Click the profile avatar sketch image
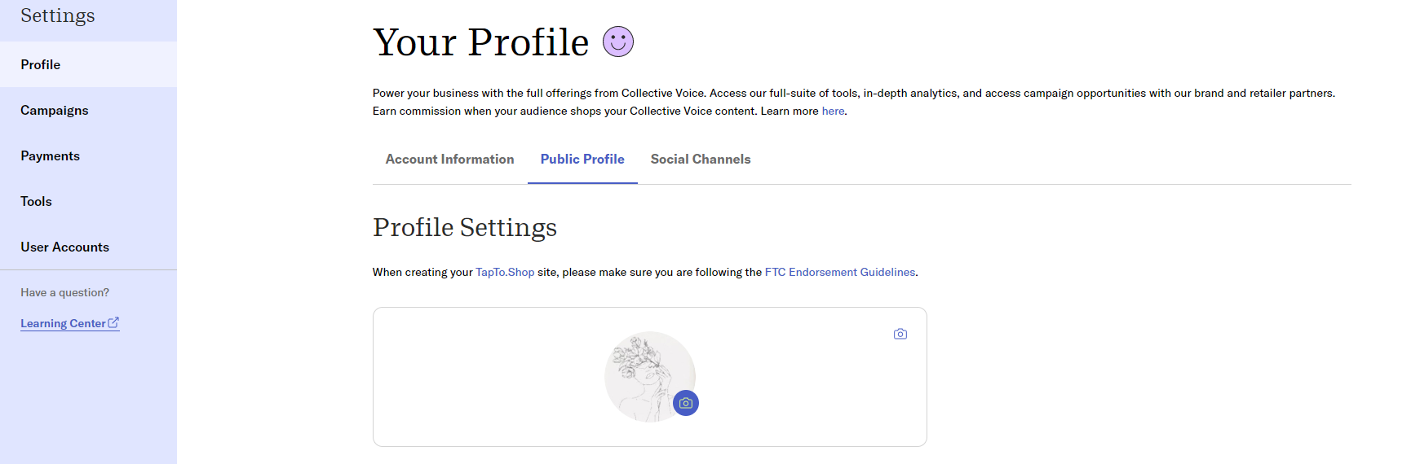1411x464 pixels. 649,376
